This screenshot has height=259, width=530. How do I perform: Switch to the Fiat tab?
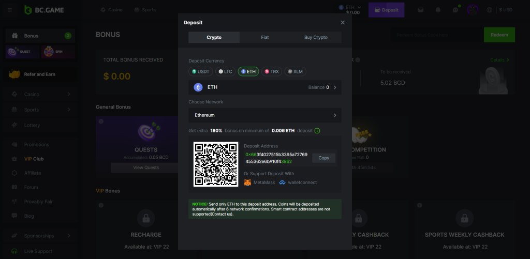[x=265, y=38]
